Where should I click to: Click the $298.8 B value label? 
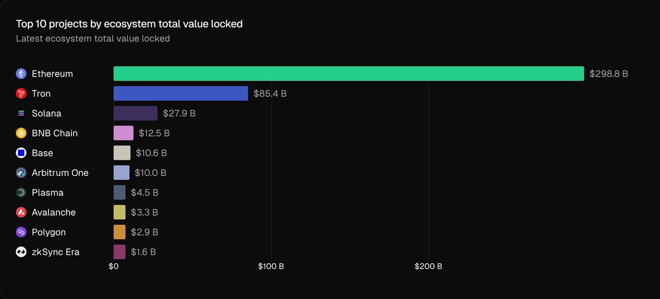click(x=608, y=74)
